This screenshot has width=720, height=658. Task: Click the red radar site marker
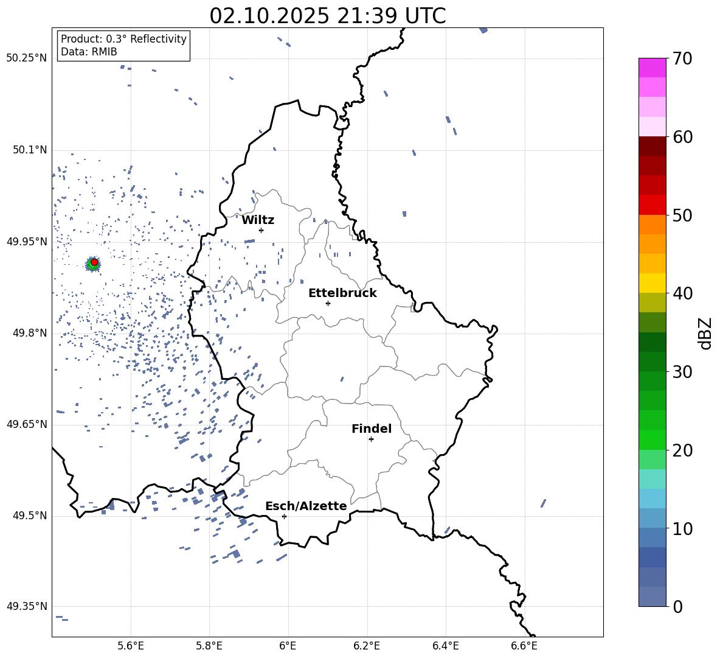94,262
